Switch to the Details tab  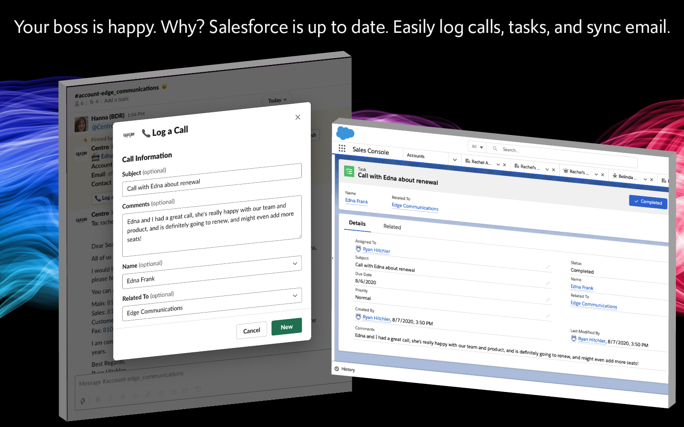point(357,223)
